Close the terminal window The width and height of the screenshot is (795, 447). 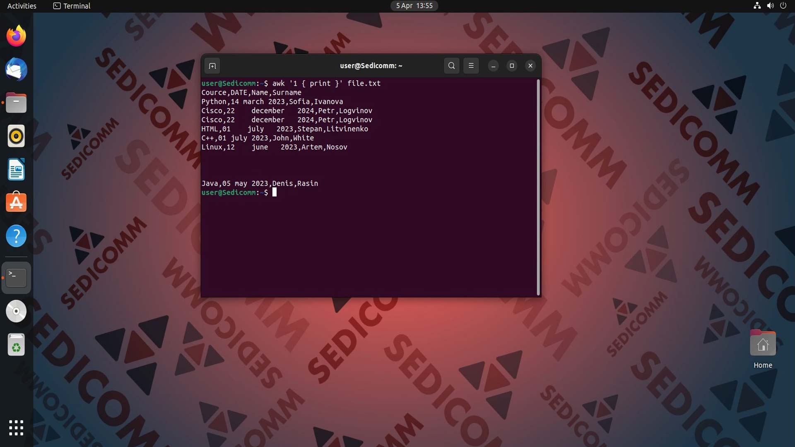(530, 66)
